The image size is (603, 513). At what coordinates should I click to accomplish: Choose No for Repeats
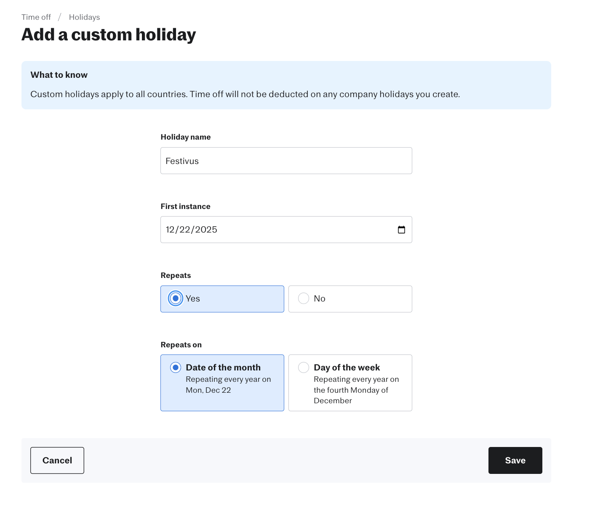tap(304, 299)
